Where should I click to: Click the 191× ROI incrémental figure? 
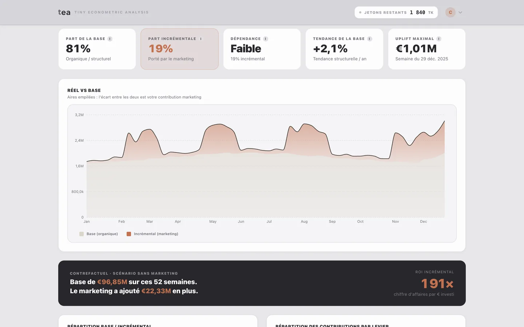tap(437, 283)
